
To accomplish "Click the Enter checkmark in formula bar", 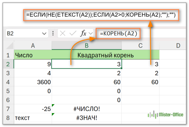I will point(72,33).
